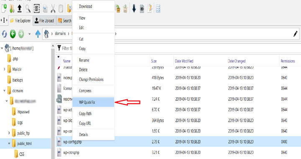This screenshot has height=159, width=301.
Task: Choose Edit from the context menu
Action: tap(94, 28)
